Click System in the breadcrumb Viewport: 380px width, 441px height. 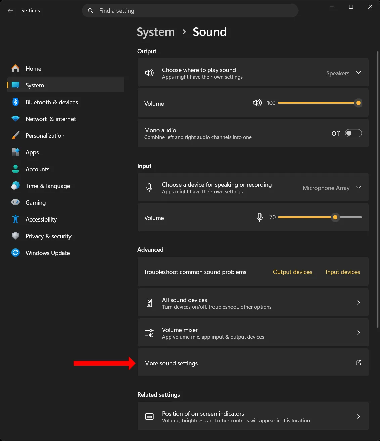coord(156,32)
